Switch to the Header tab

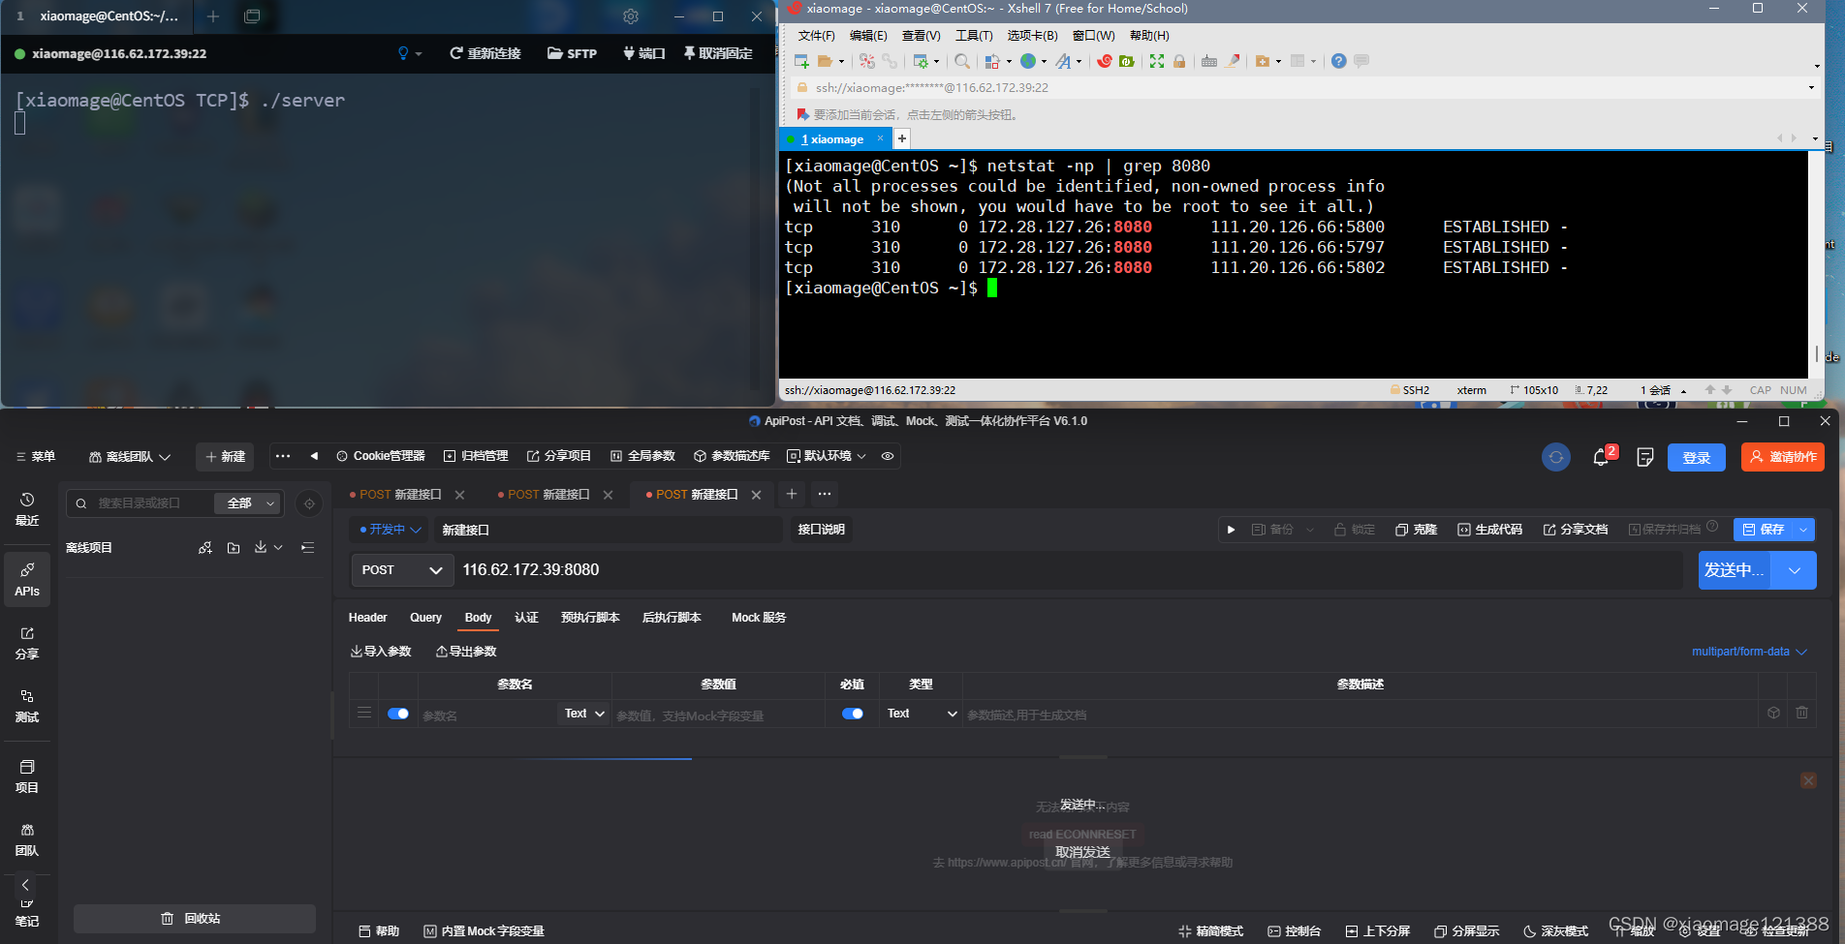367,618
